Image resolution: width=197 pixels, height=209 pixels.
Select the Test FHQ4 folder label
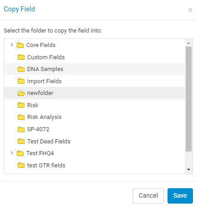click(40, 153)
